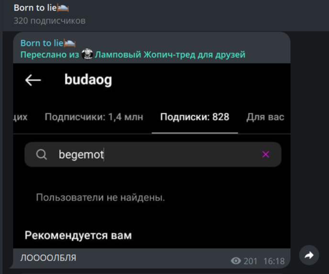The width and height of the screenshot is (329, 274).
Task: Click the views eye icon
Action: tap(236, 261)
